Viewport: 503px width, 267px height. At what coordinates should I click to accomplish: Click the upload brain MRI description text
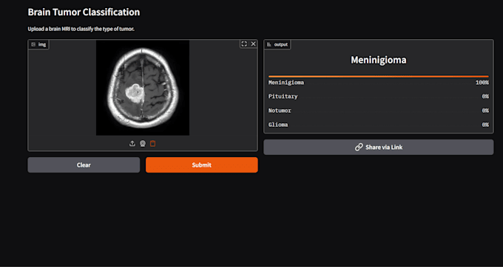click(81, 29)
